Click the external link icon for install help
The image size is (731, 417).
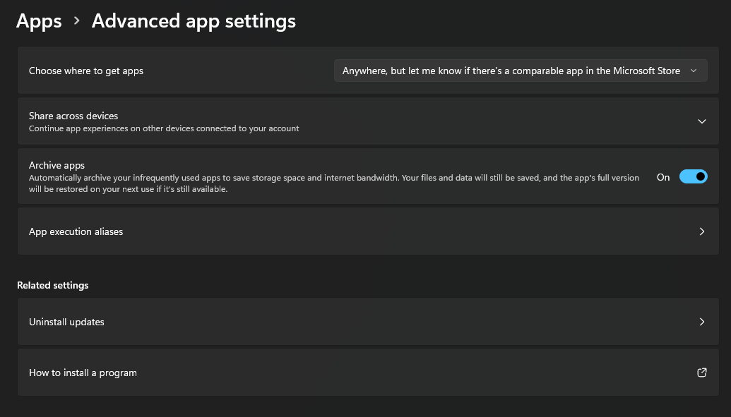[701, 373]
